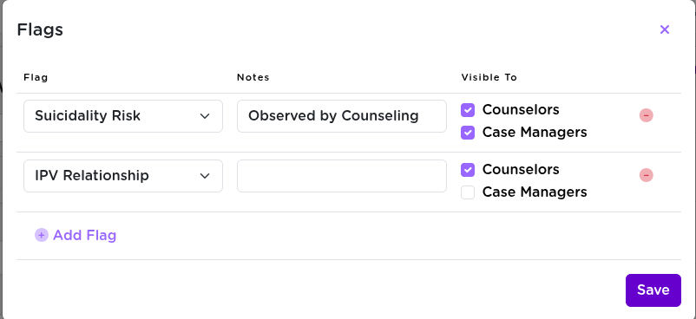Click the Notes column header
This screenshot has width=696, height=319.
pos(253,77)
